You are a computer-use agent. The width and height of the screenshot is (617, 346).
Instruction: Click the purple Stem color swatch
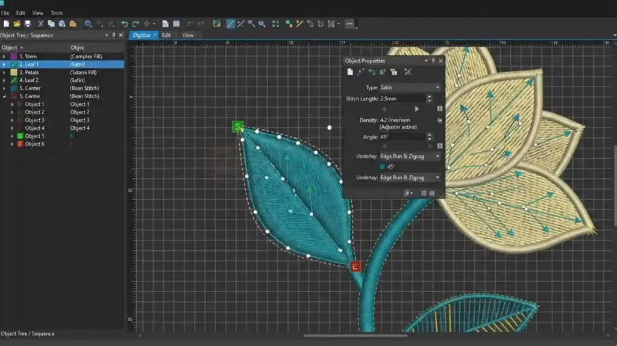click(14, 56)
